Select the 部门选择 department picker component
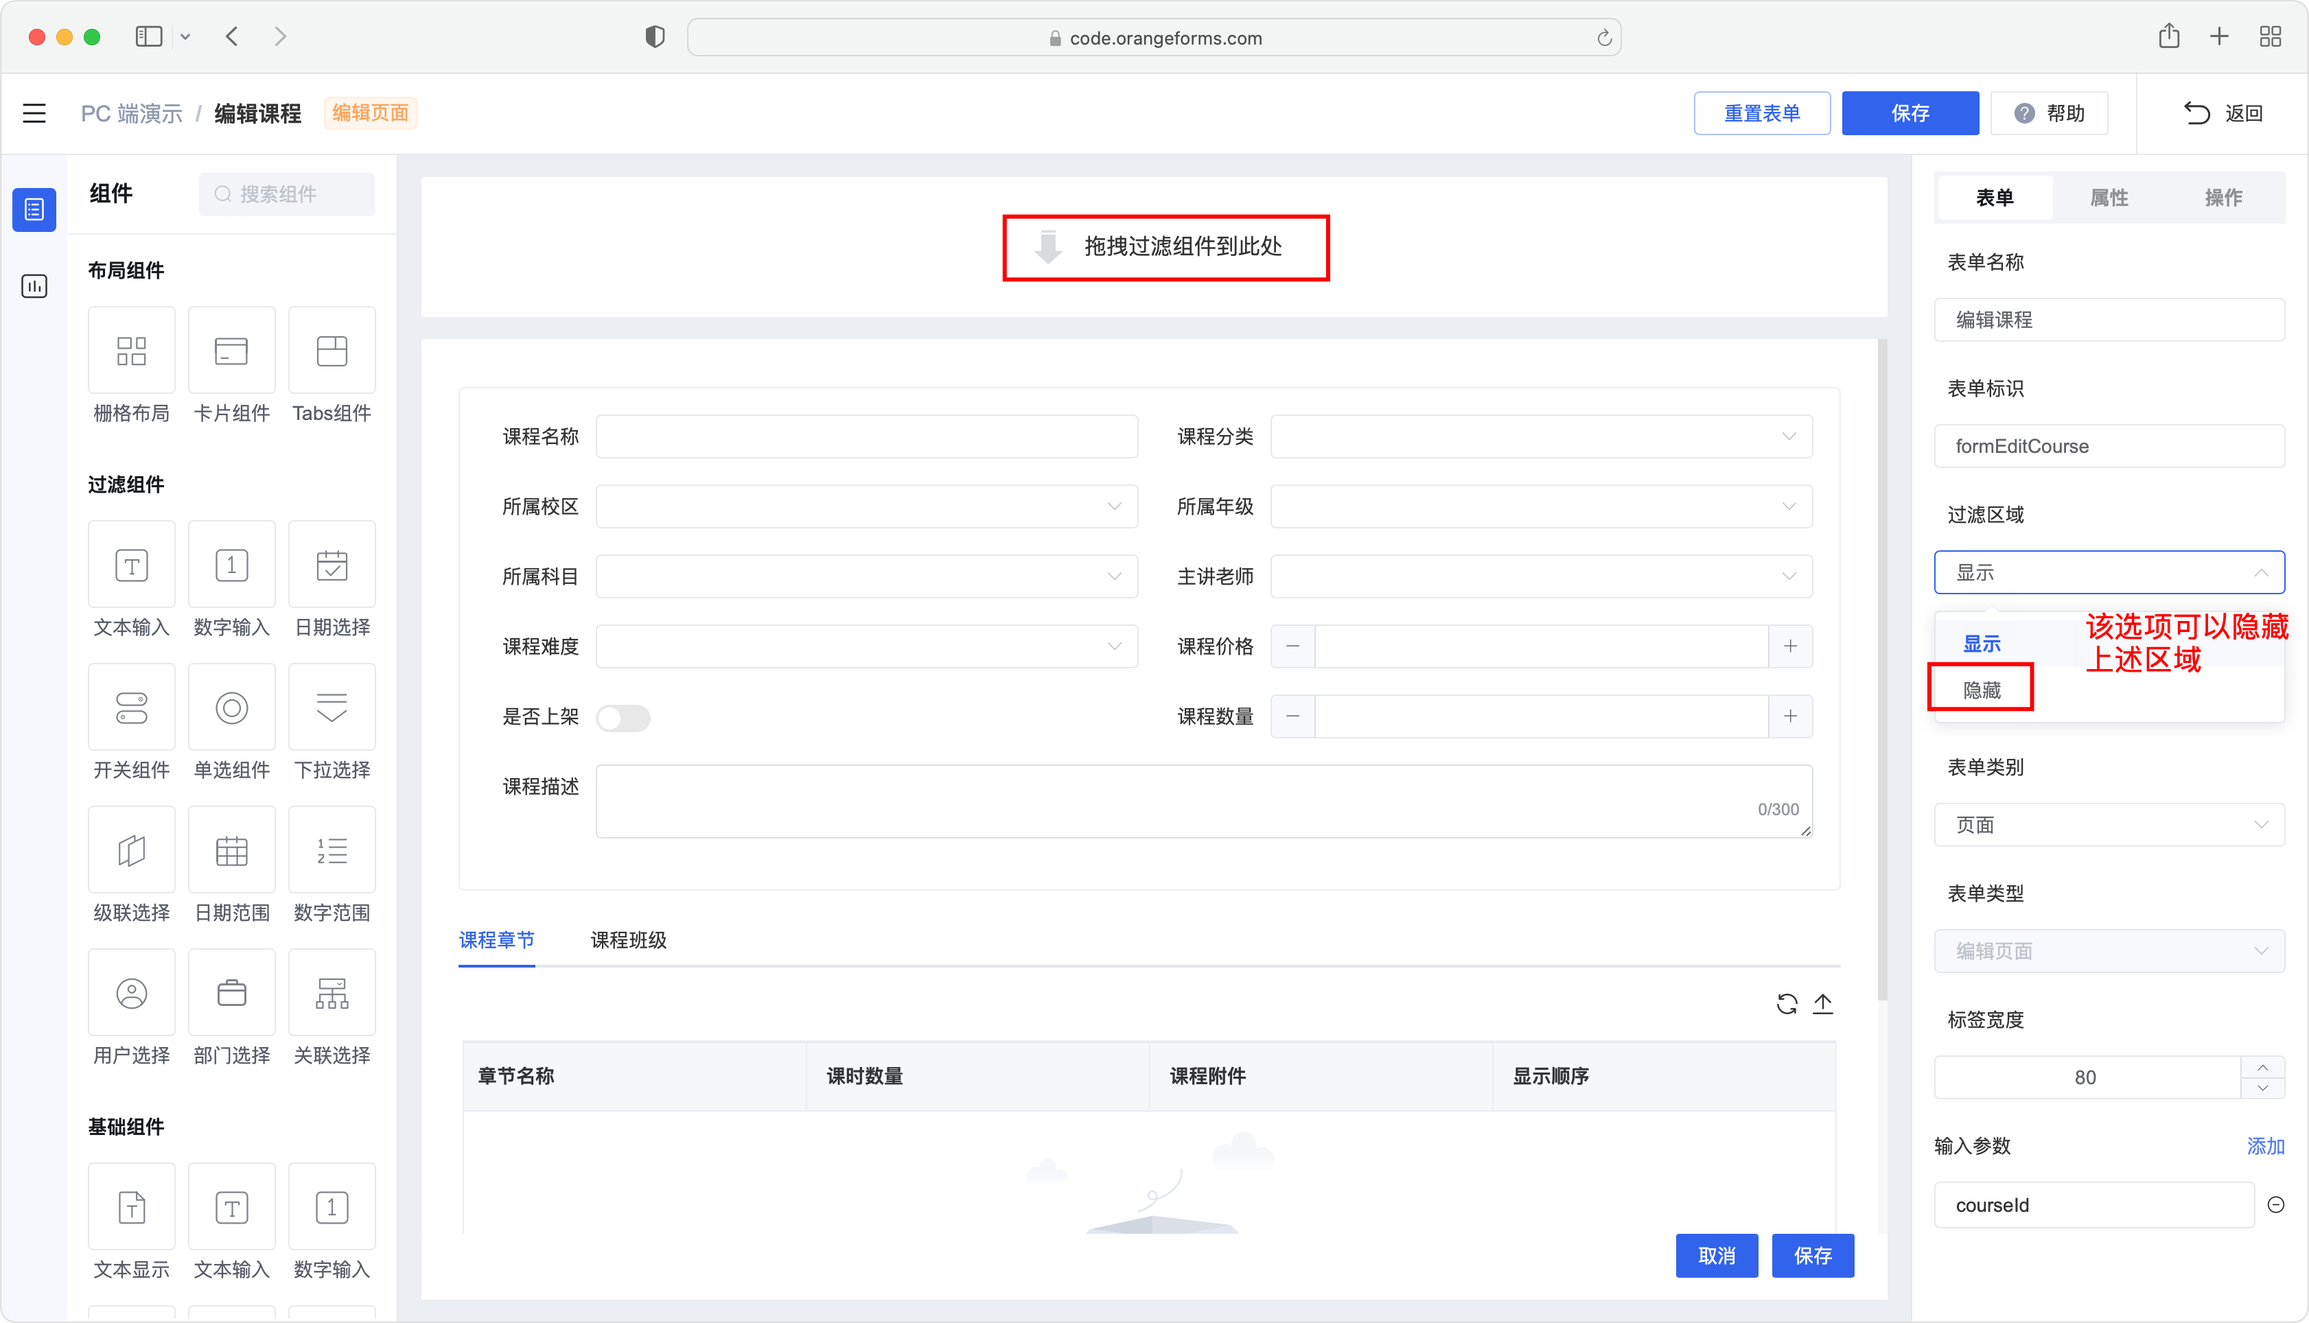This screenshot has width=2309, height=1323. tap(231, 993)
